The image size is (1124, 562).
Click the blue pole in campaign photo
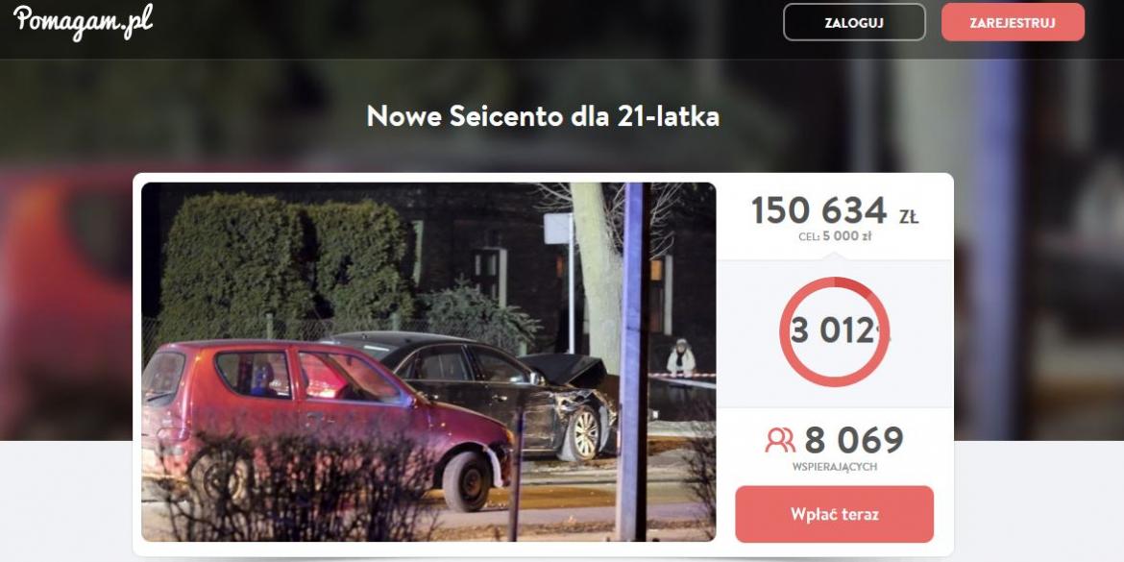point(634,361)
